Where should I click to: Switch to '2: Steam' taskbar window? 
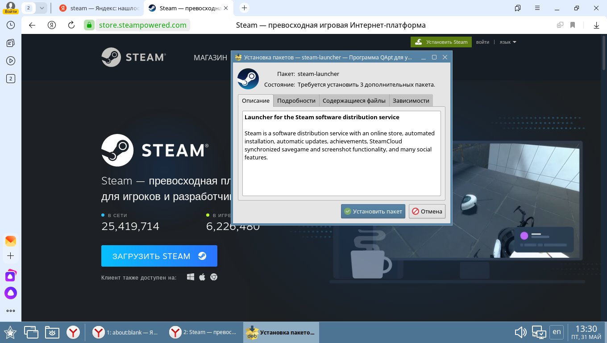[x=204, y=332]
